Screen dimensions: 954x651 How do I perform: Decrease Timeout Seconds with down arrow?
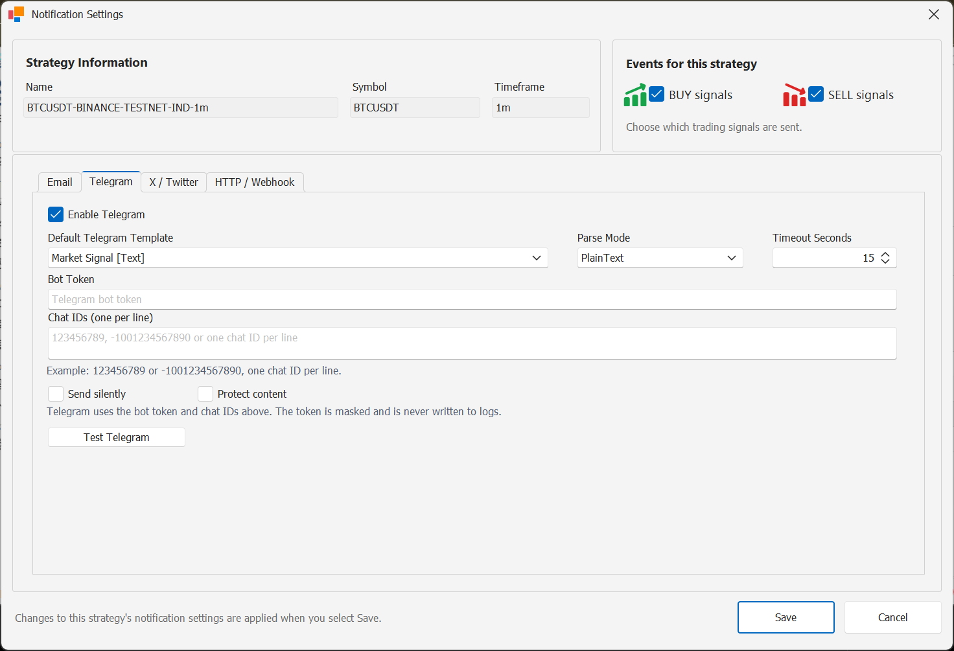coord(885,262)
